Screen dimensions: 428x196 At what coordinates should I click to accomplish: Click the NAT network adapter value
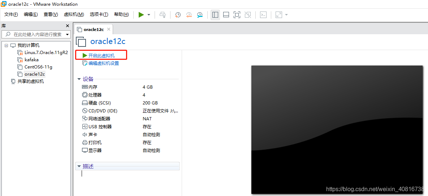tap(147, 119)
